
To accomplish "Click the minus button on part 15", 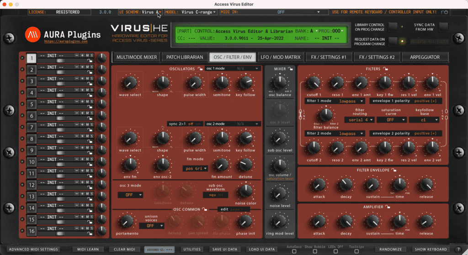I will pos(77,217).
